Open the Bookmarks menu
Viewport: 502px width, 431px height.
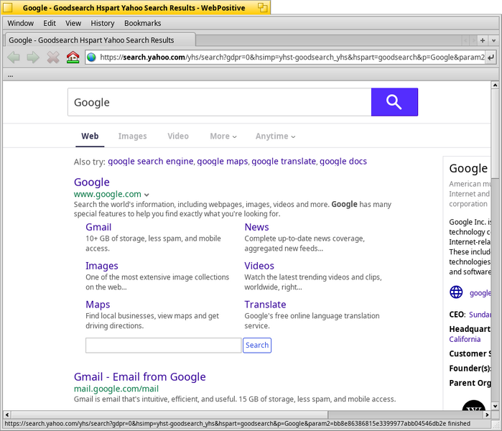pyautogui.click(x=142, y=24)
